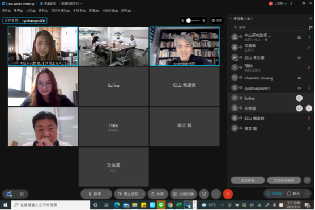Screen dimensions: 315x210
Task: Open the 分組討論 menu in menu bar
Action: tap(110, 10)
